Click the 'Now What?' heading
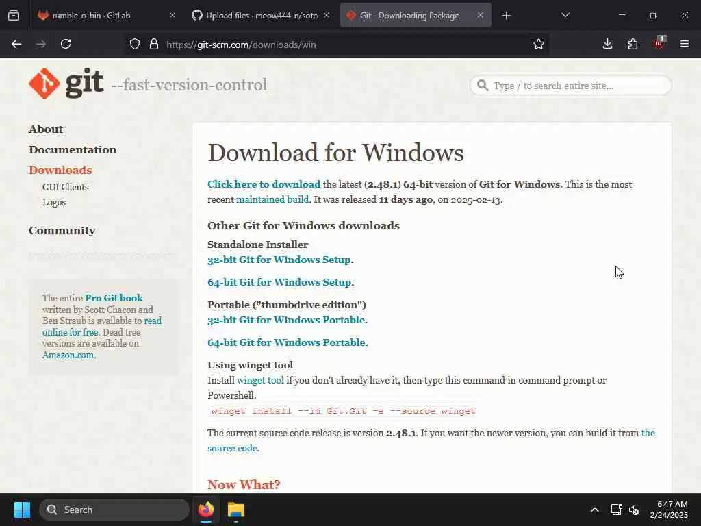 point(244,484)
